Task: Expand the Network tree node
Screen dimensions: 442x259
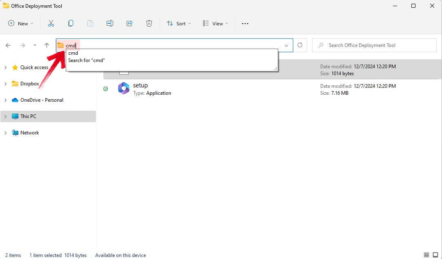Action: [x=5, y=133]
